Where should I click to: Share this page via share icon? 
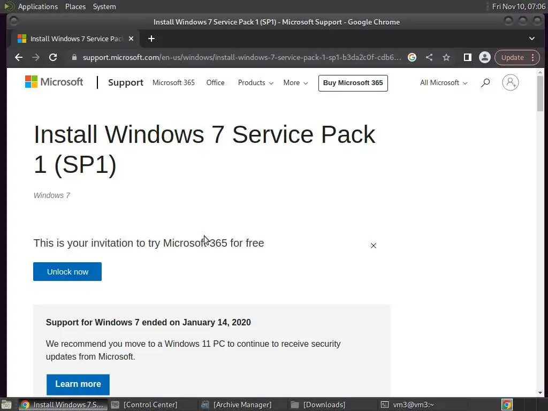[x=429, y=57]
